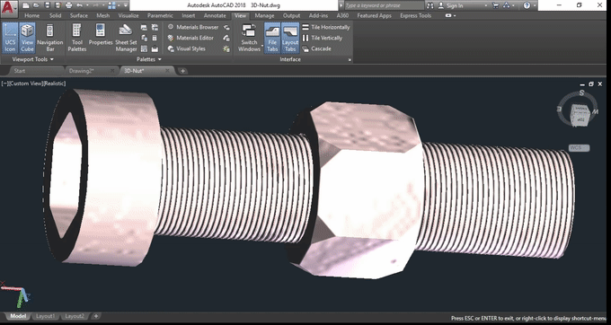This screenshot has width=611, height=325.
Task: Toggle the UCS Icon display button
Action: click(10, 38)
